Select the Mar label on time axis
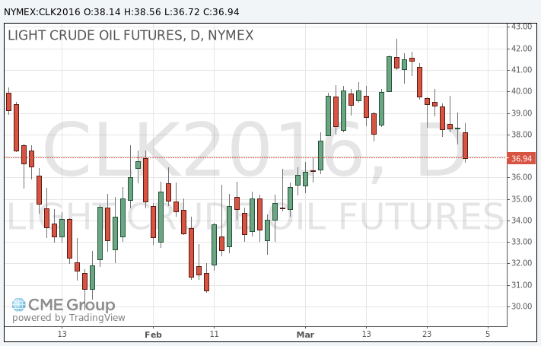Viewport: 541px width, 346px height. [x=306, y=334]
